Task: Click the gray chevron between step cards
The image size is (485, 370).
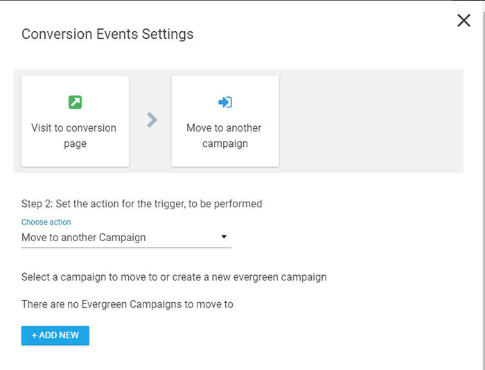Action: 152,121
